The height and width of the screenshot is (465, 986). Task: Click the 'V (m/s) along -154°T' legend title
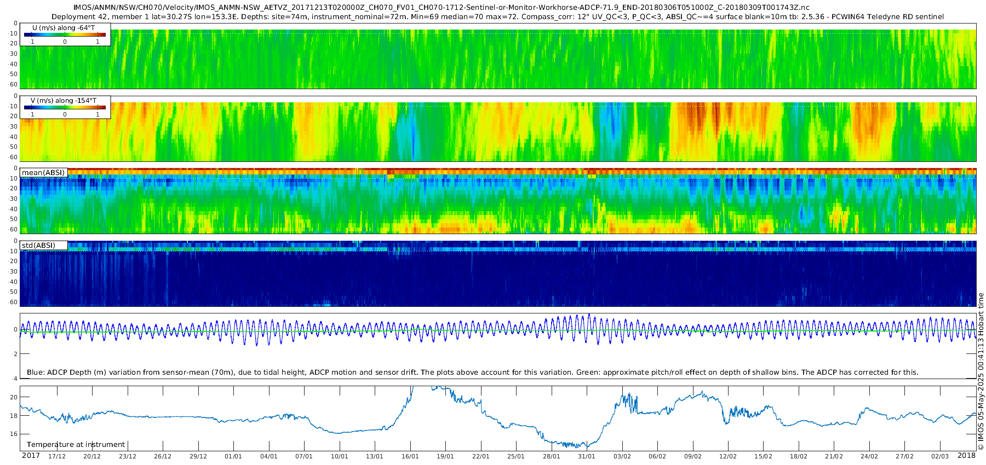pyautogui.click(x=64, y=101)
